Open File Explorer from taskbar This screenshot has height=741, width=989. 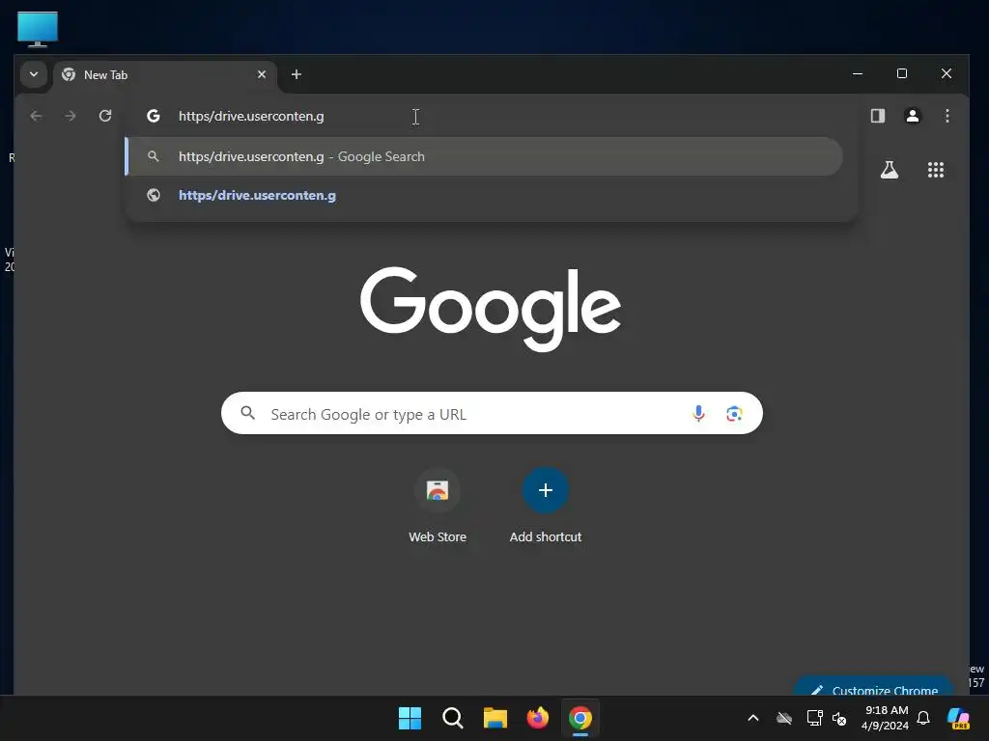pyautogui.click(x=495, y=718)
